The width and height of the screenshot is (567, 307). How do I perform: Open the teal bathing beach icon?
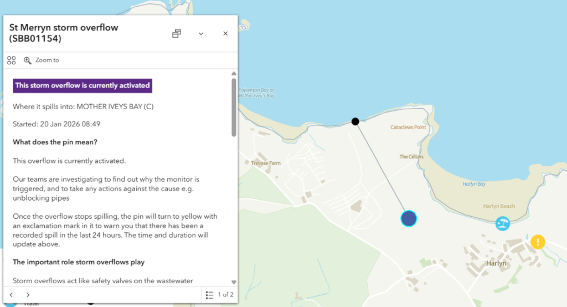click(x=503, y=223)
